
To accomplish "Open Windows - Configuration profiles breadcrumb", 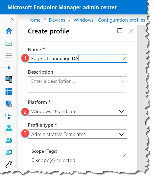I will pos(109,20).
